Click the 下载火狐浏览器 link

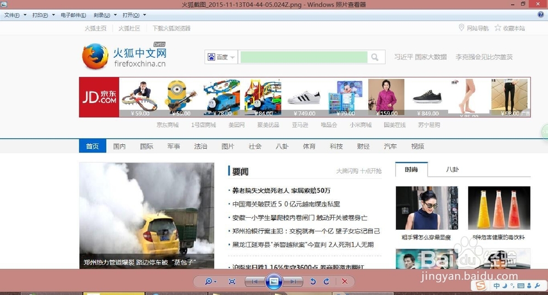pos(172,29)
